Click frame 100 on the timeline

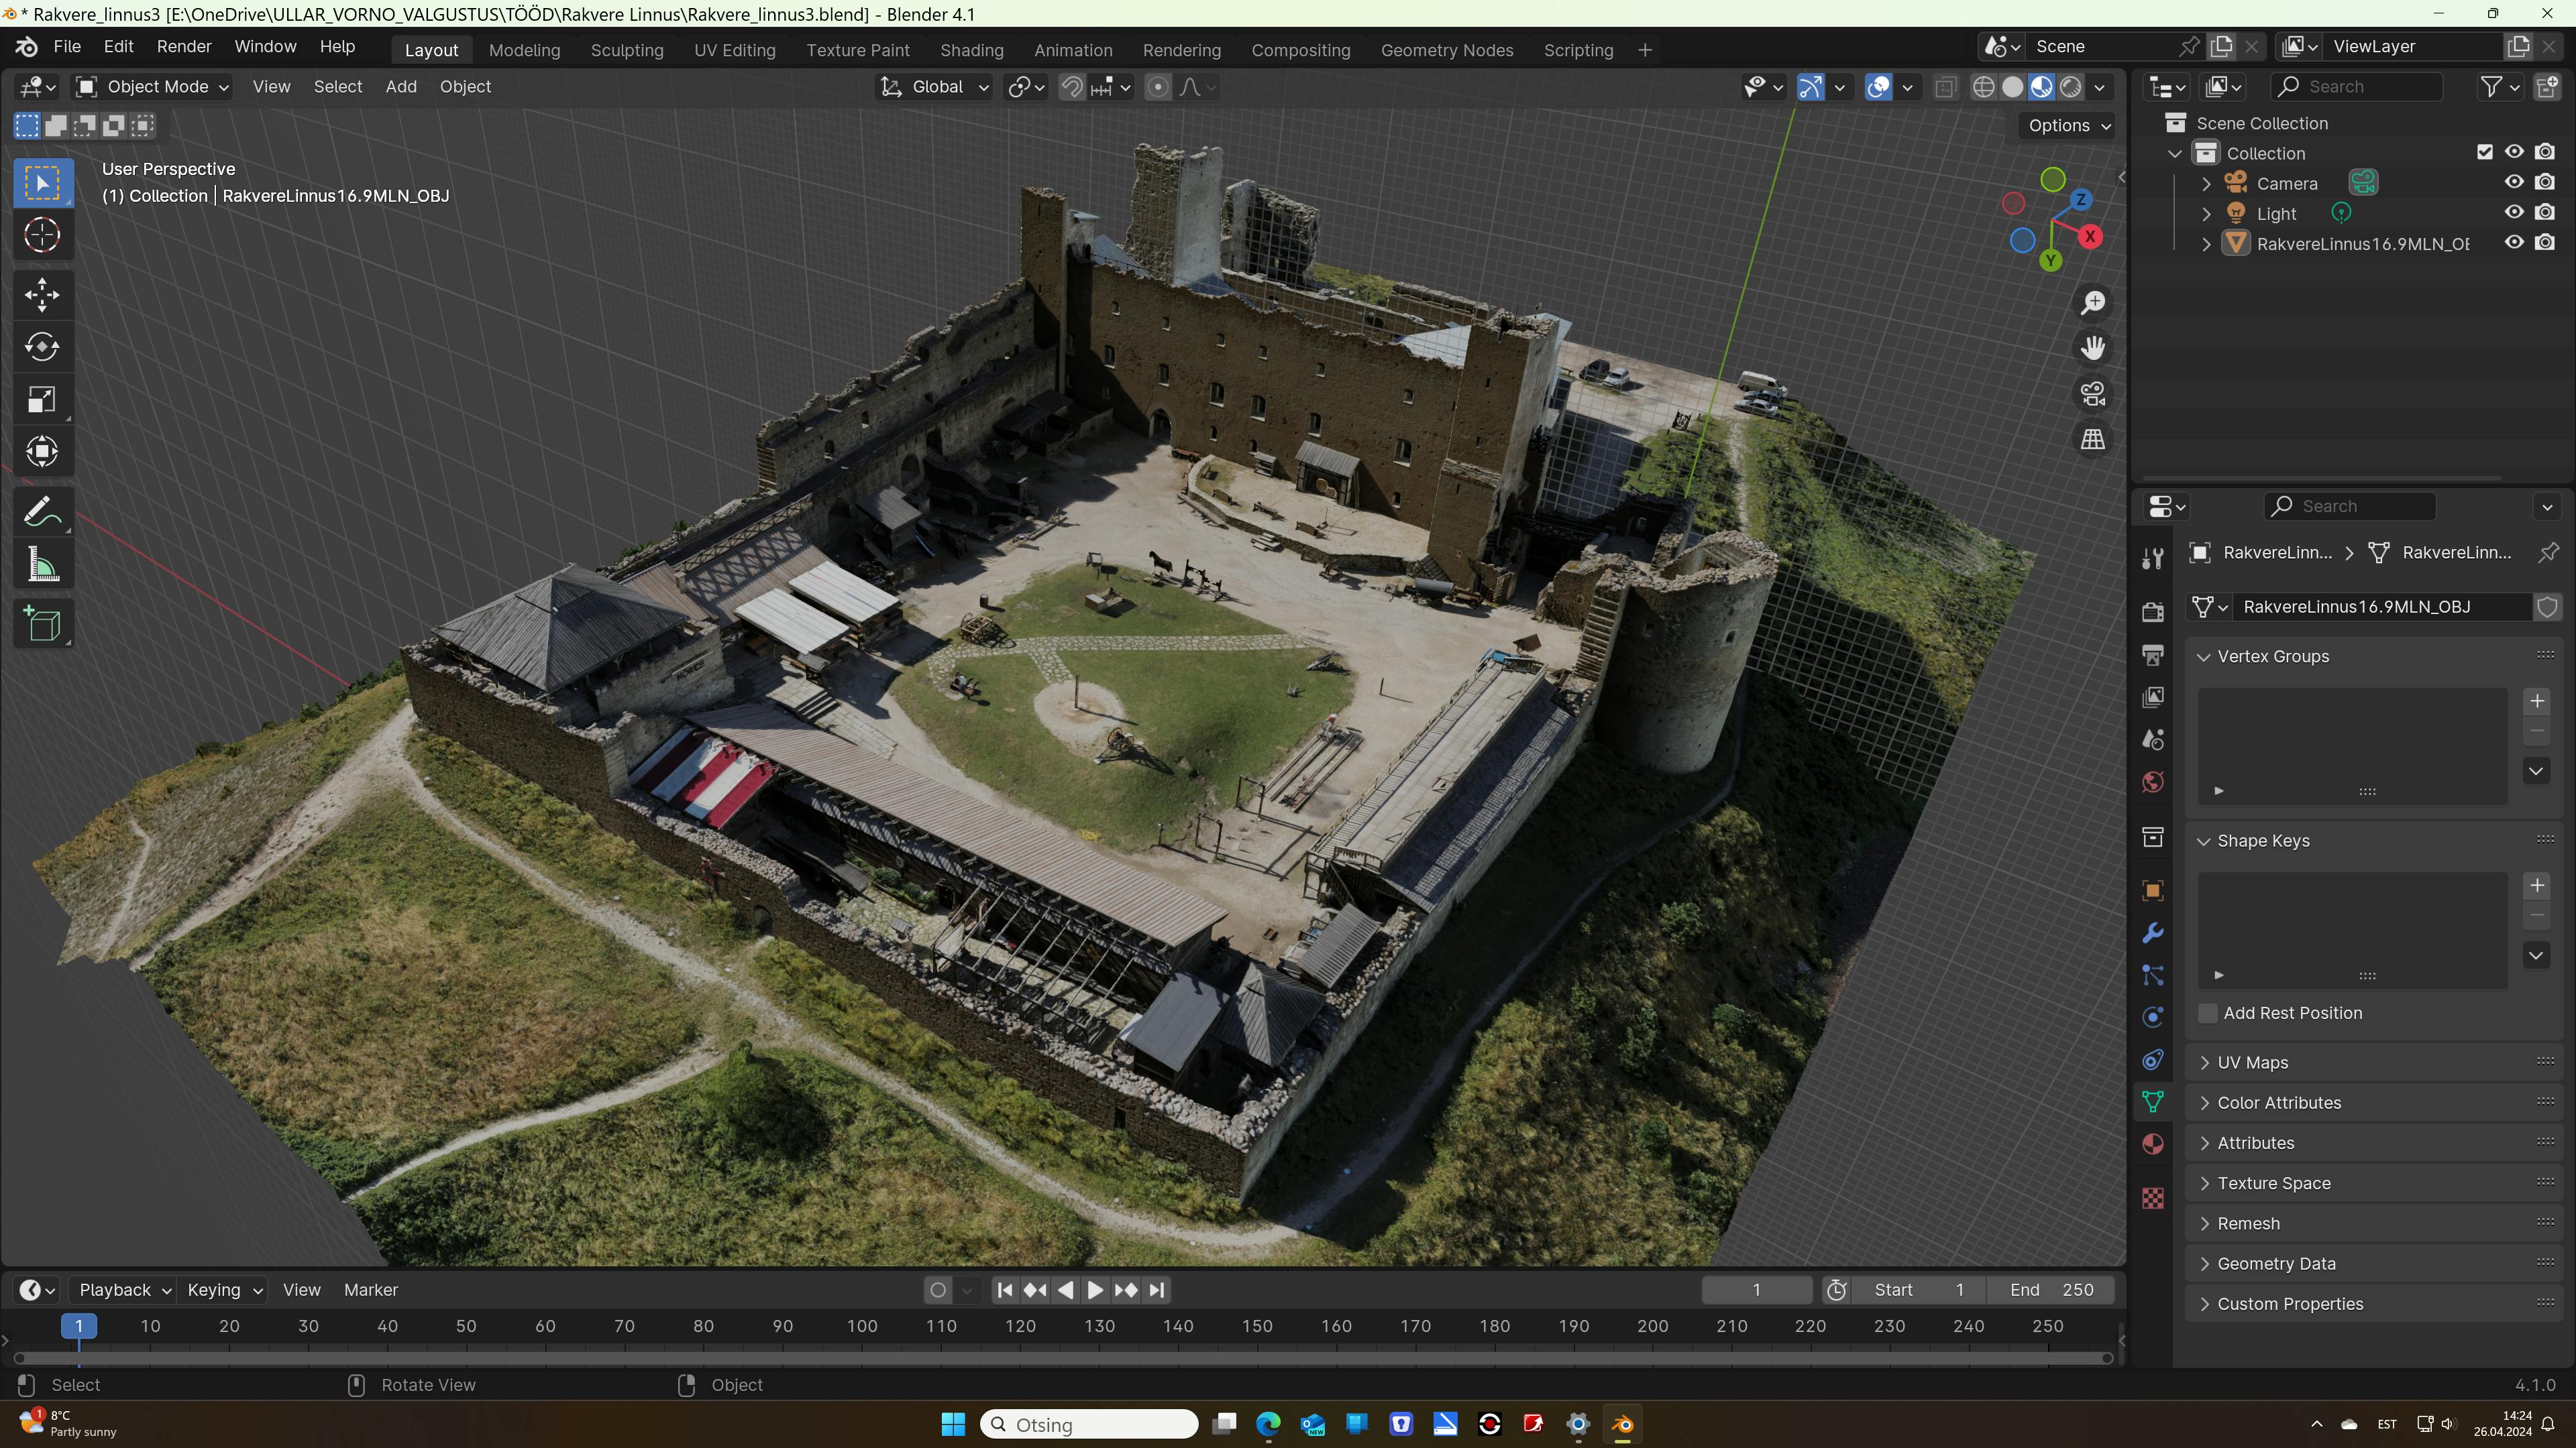tap(861, 1326)
